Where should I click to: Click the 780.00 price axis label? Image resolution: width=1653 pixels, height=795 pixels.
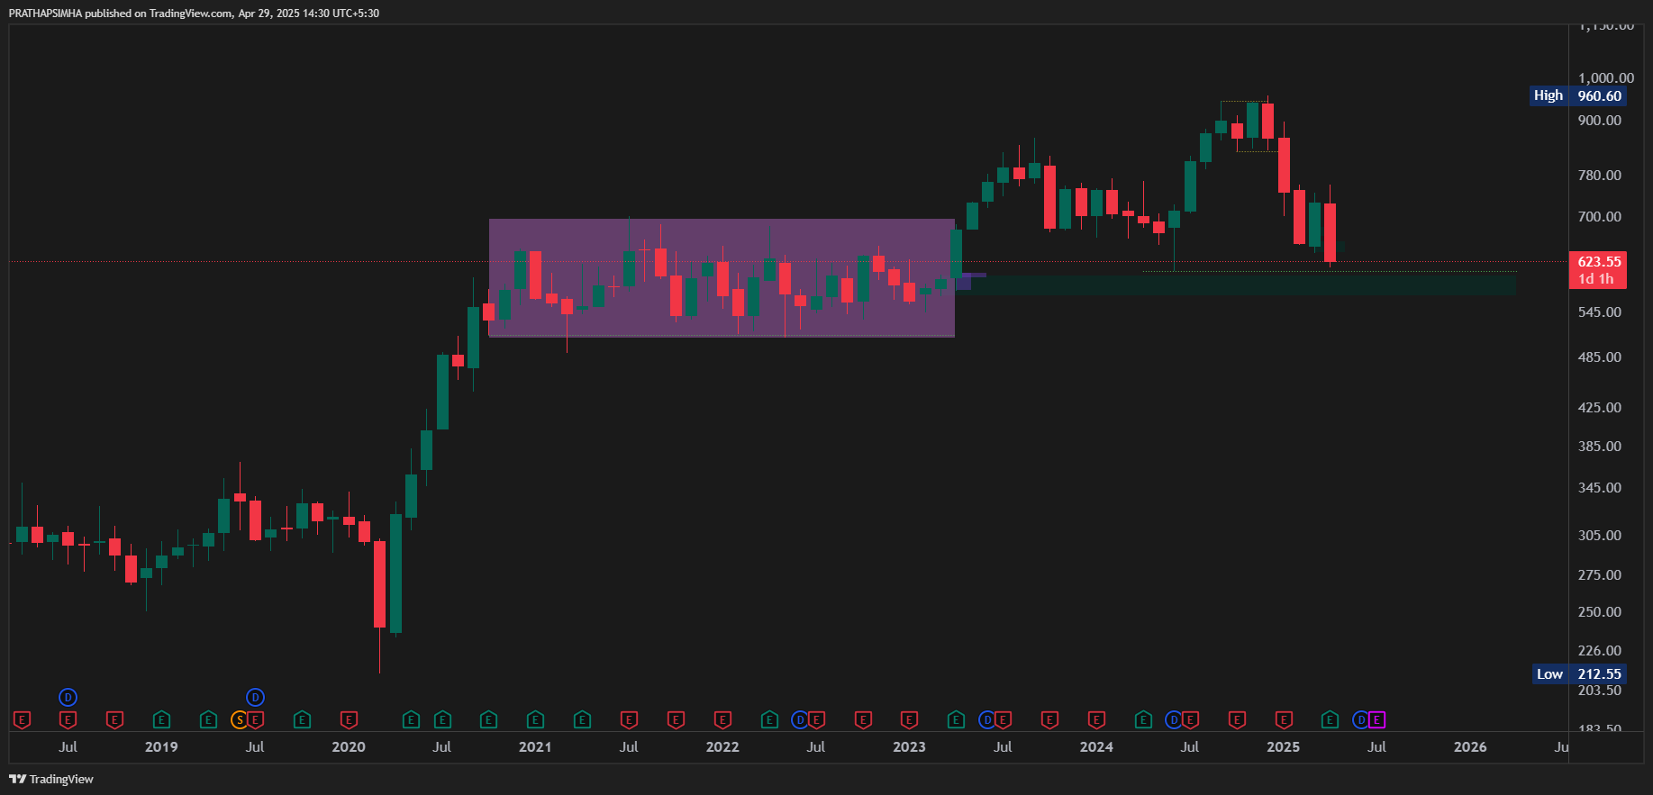point(1599,175)
